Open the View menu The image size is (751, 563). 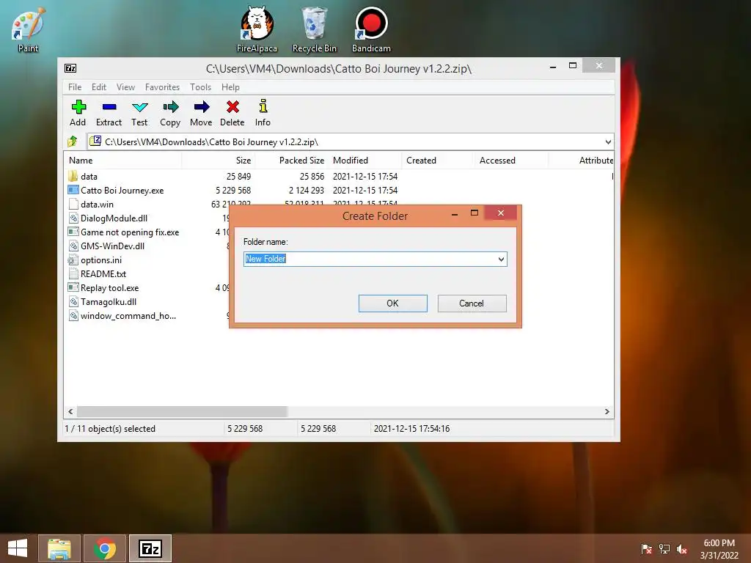125,87
